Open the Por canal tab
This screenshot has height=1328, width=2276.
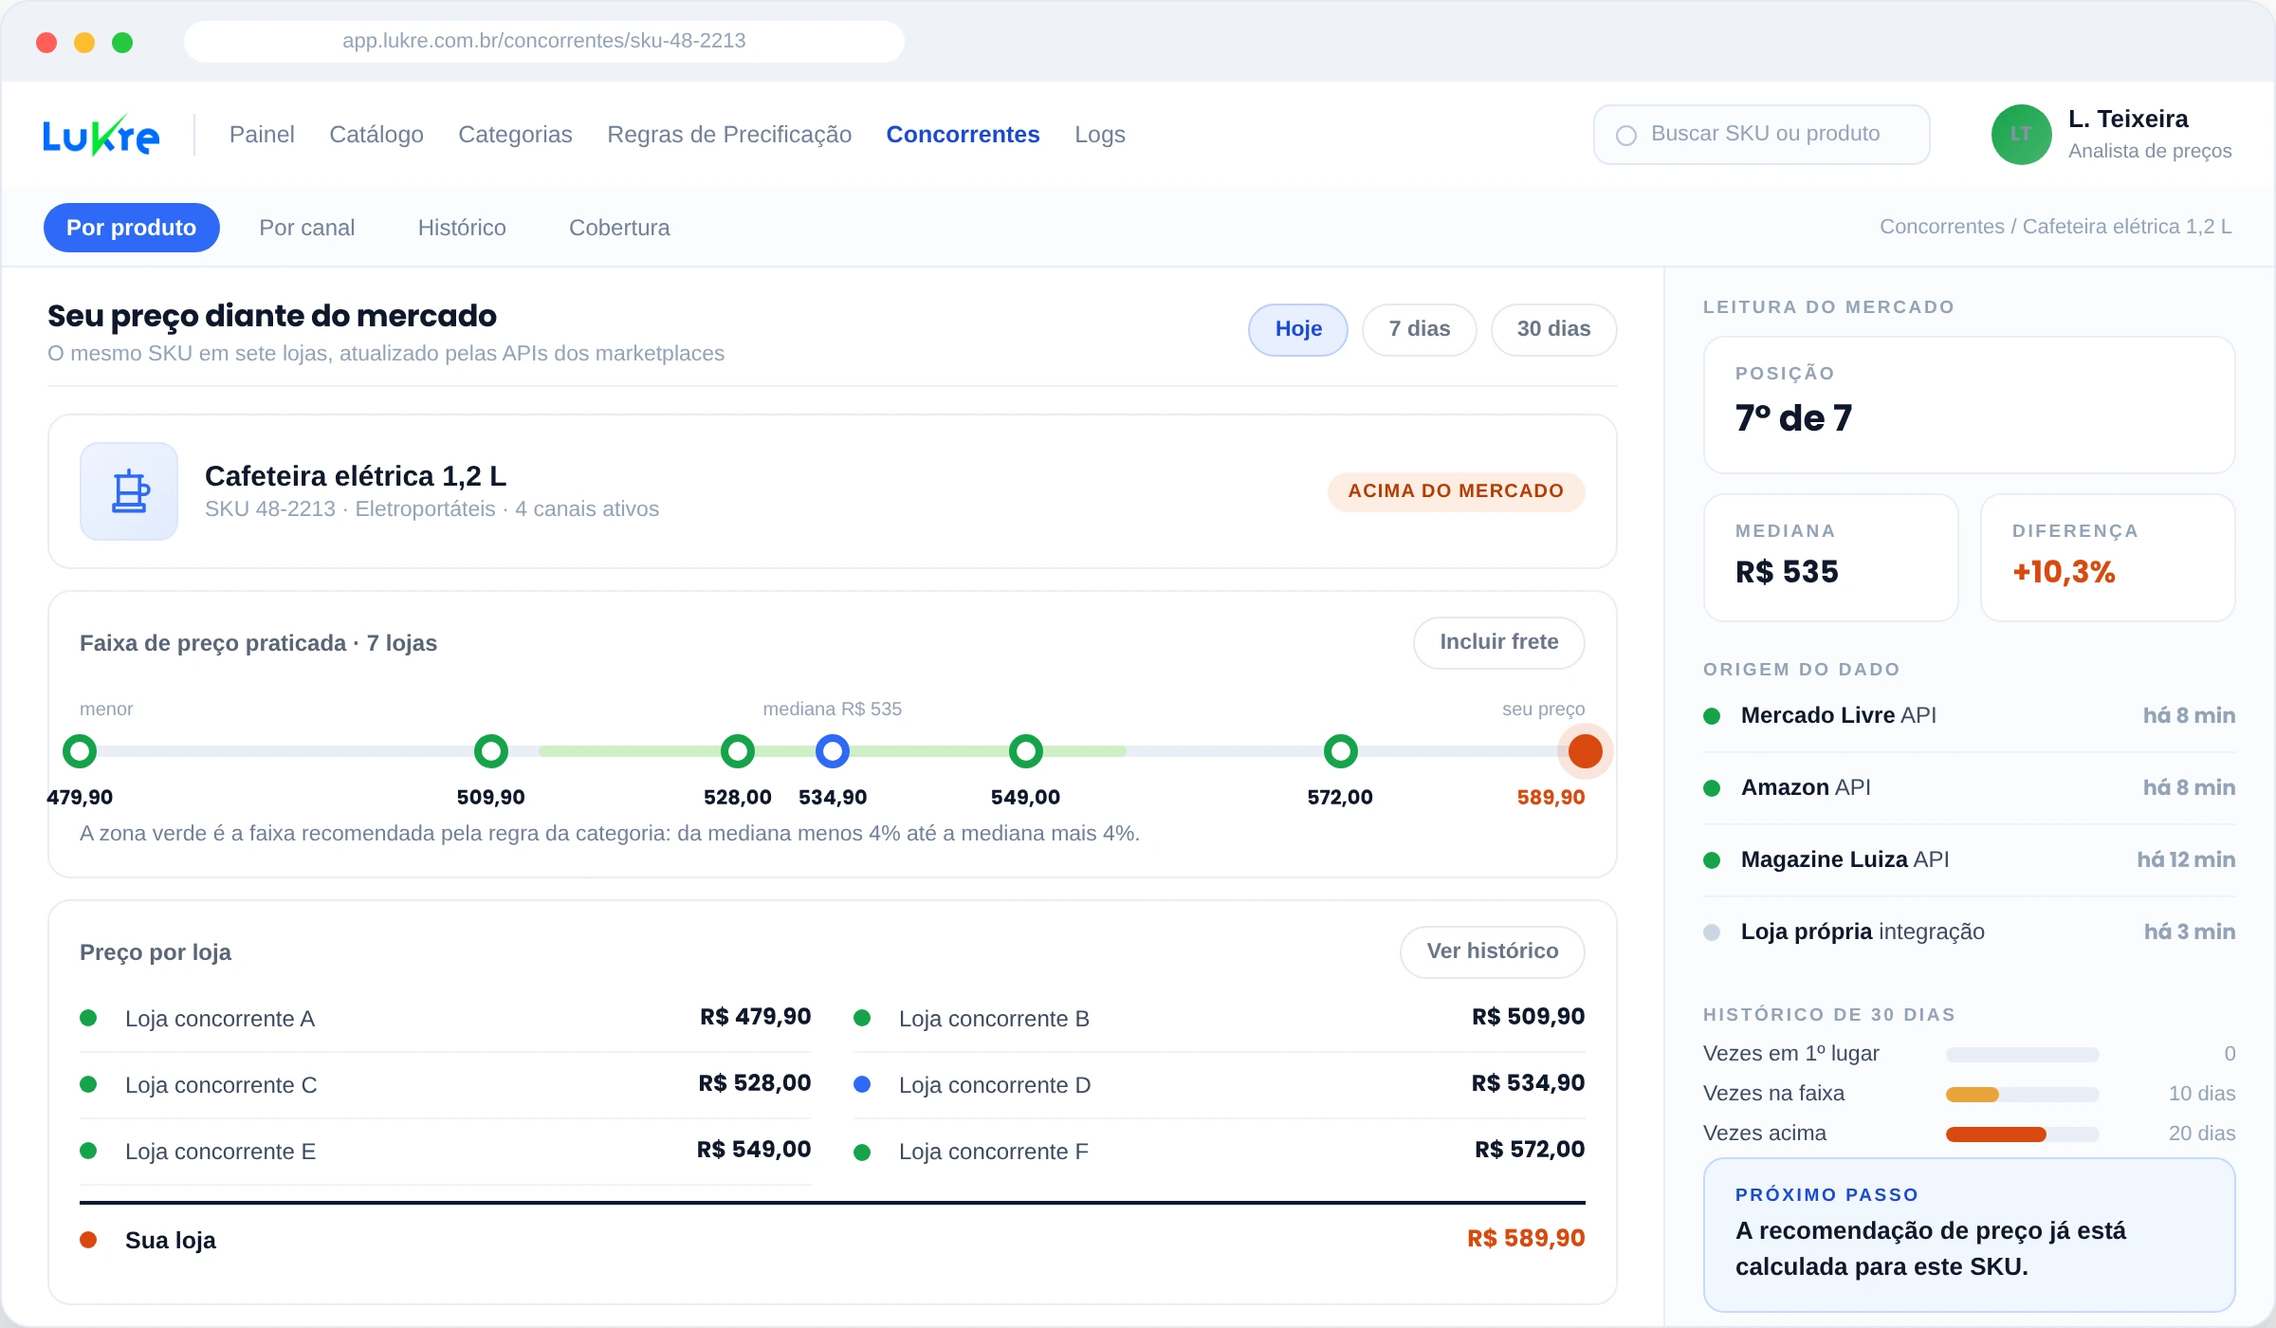[x=307, y=228]
